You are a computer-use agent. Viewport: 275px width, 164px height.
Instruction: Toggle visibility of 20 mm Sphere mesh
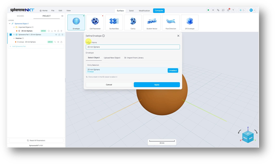pos(55,31)
